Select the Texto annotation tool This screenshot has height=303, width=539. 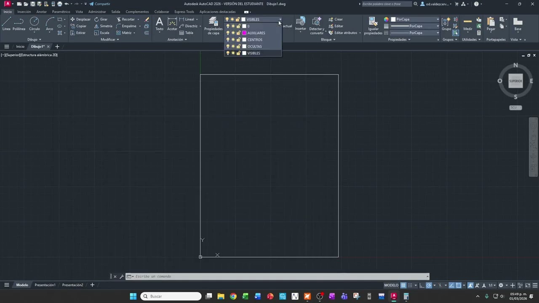coord(160,24)
